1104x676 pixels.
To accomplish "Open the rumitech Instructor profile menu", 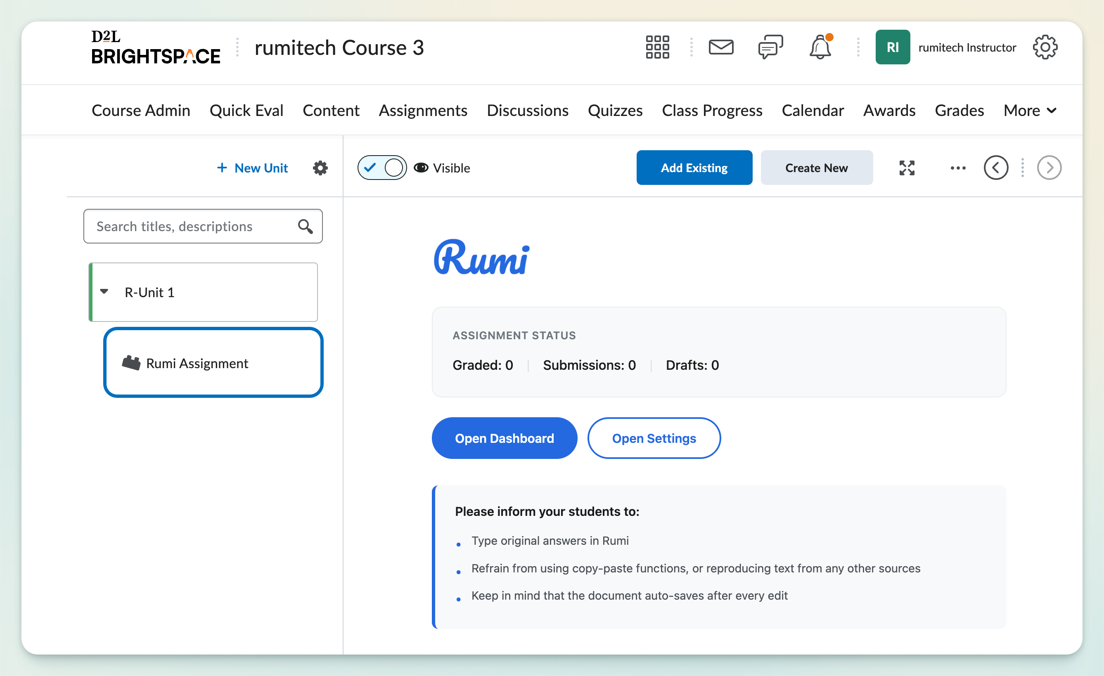I will (945, 47).
